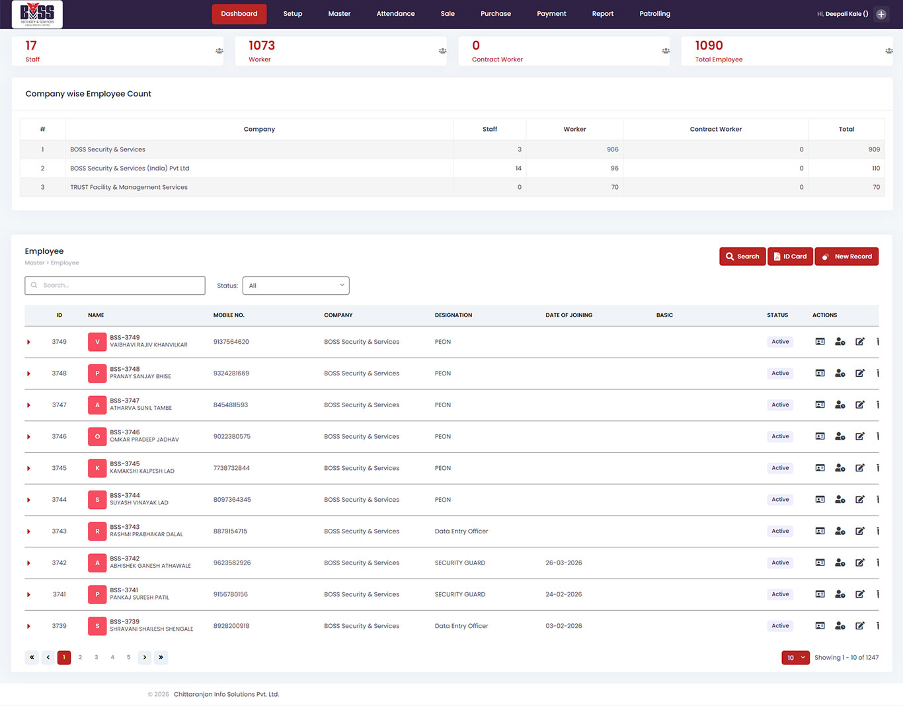Open the rows-per-page dropdown showing 10

[x=795, y=658]
